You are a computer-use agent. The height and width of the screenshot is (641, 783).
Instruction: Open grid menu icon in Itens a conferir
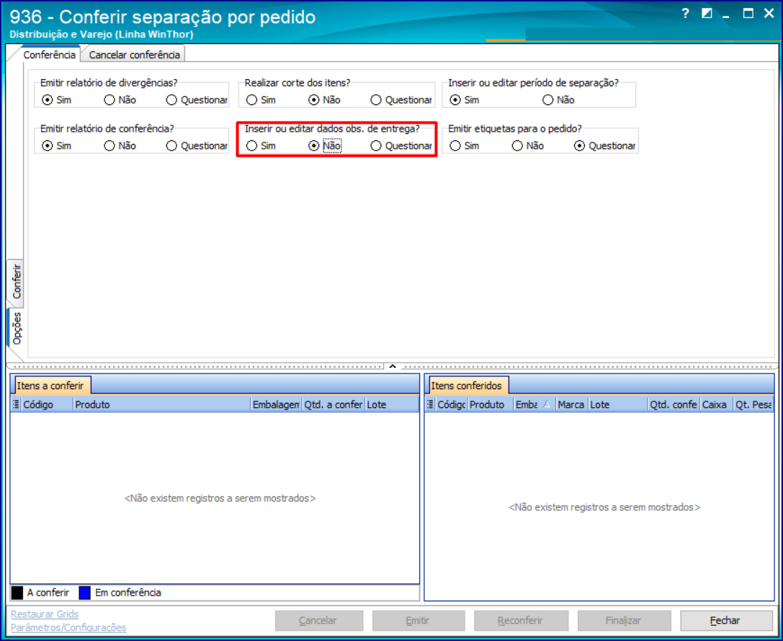pyautogui.click(x=16, y=404)
